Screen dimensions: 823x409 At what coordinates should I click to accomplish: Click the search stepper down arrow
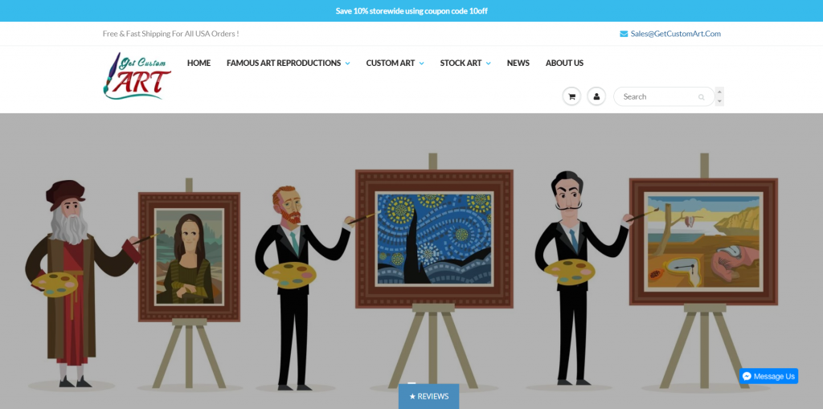719,101
